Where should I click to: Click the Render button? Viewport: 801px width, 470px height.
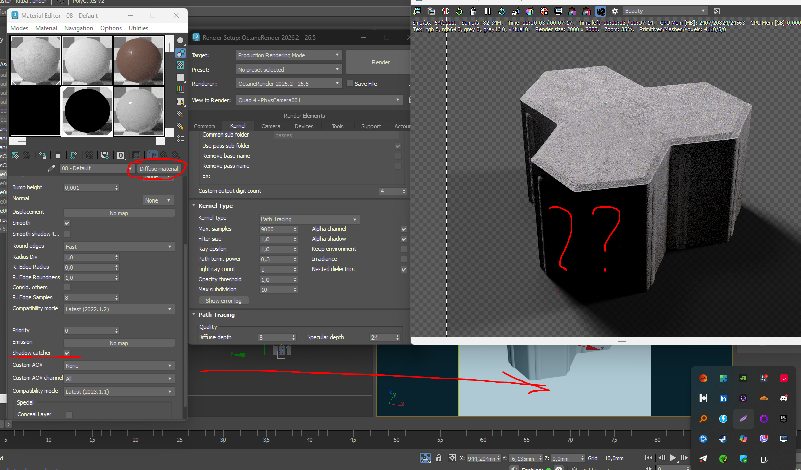point(381,62)
